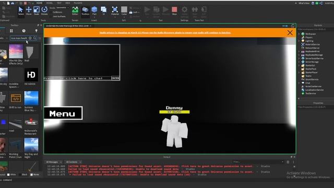This screenshot has height=188, width=334.
Task: Clear the Output panel with trash icon
Action: click(x=288, y=162)
